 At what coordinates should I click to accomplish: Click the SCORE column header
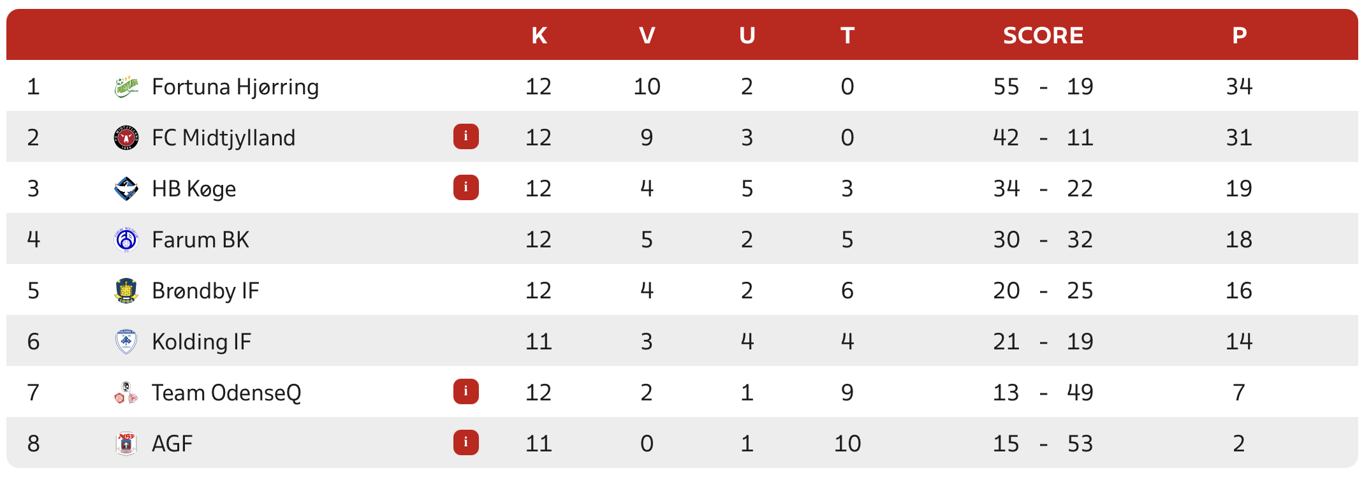click(1043, 35)
